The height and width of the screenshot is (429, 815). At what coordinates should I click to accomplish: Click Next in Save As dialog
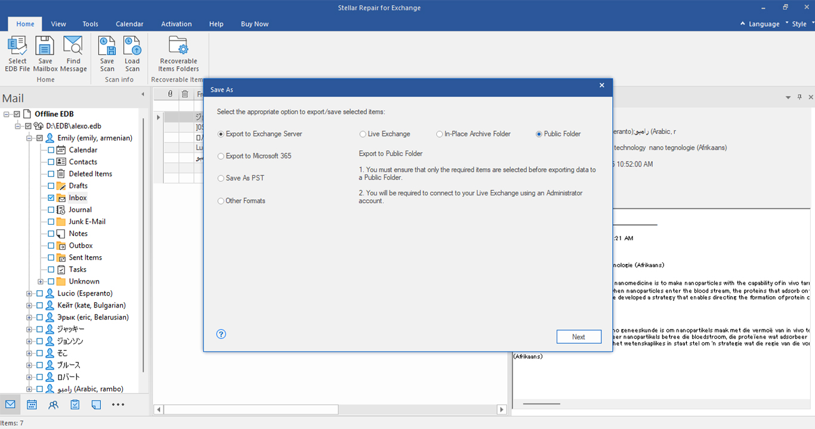579,337
